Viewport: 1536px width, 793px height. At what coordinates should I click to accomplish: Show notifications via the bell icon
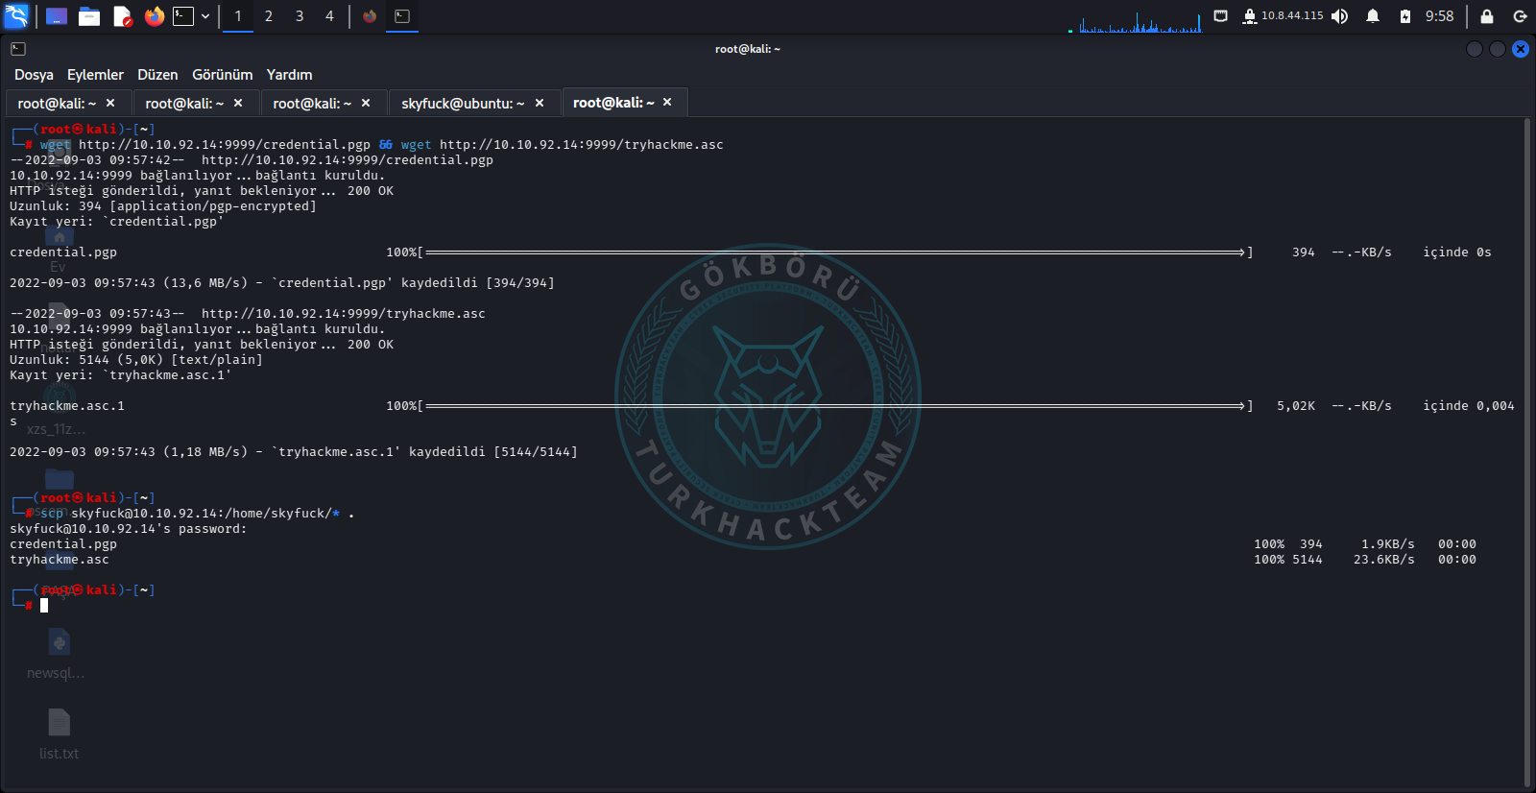click(1373, 16)
